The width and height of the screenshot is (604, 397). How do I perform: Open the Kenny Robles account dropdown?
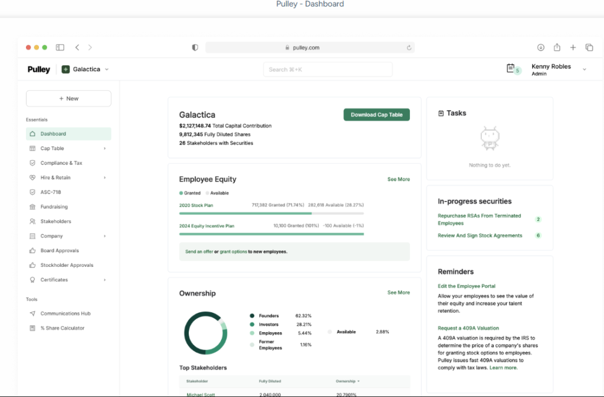(584, 70)
